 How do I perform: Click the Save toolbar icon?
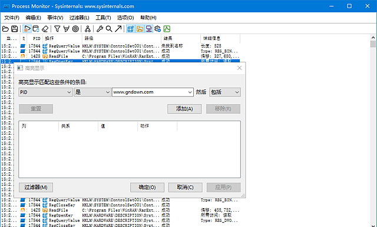coord(14,29)
